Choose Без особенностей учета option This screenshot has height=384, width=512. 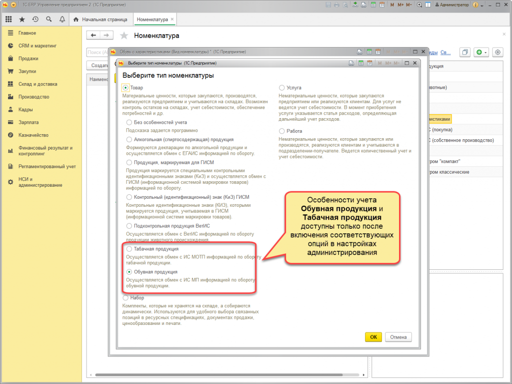click(129, 122)
